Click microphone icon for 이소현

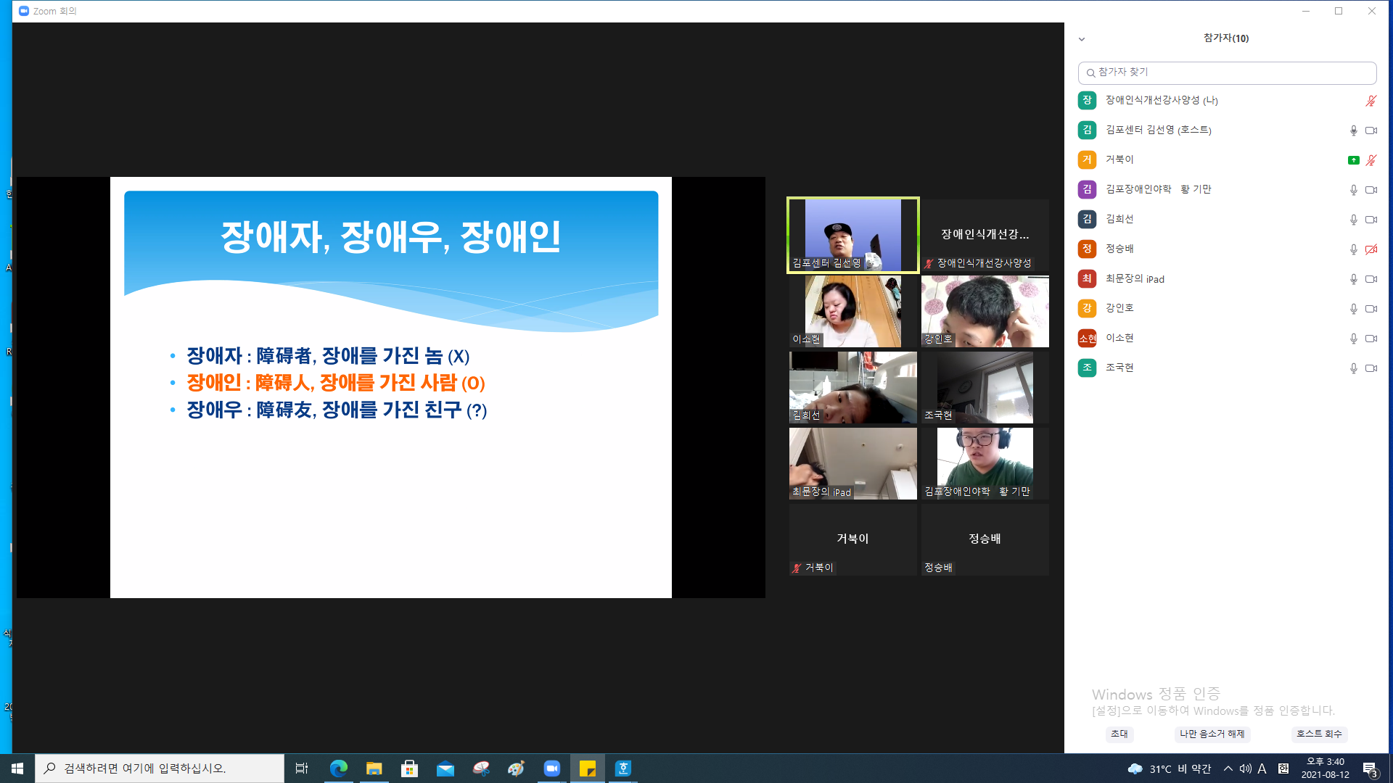tap(1353, 339)
